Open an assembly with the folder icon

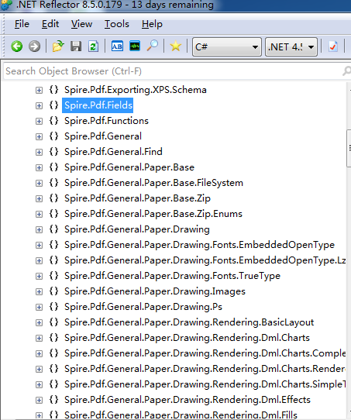(58, 46)
